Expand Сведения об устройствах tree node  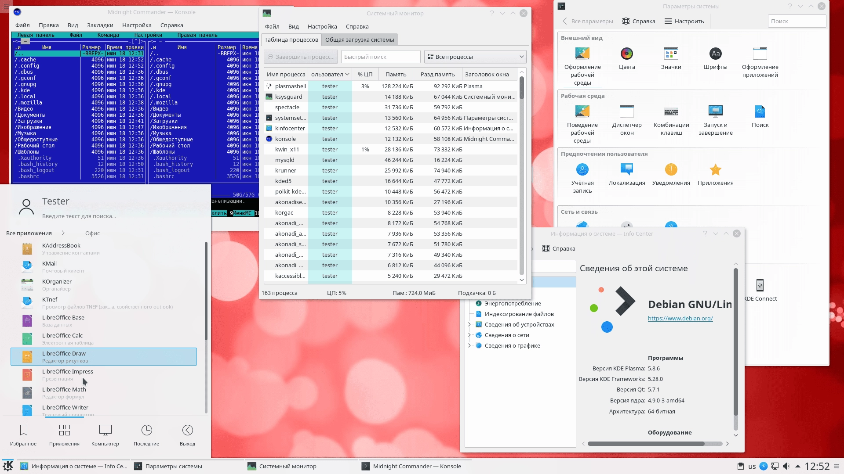[x=469, y=325]
